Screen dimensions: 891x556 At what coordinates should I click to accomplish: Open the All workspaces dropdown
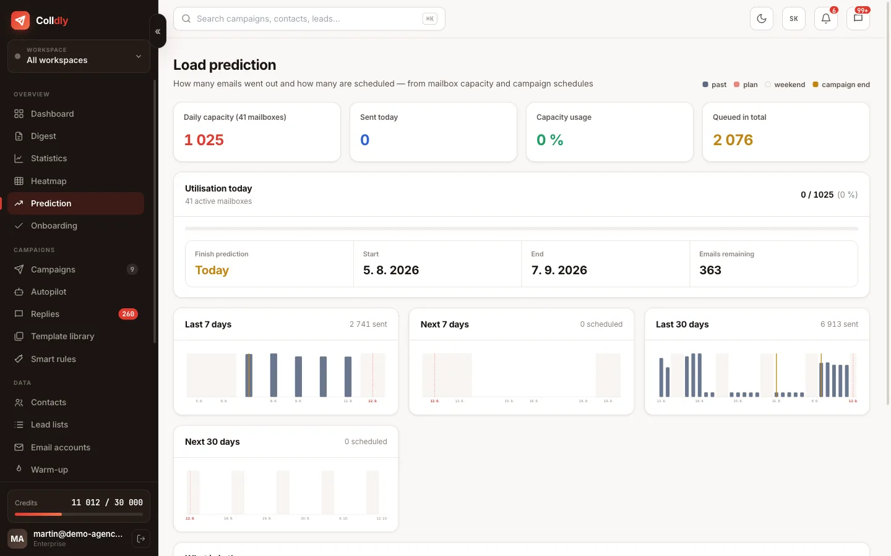[79, 56]
